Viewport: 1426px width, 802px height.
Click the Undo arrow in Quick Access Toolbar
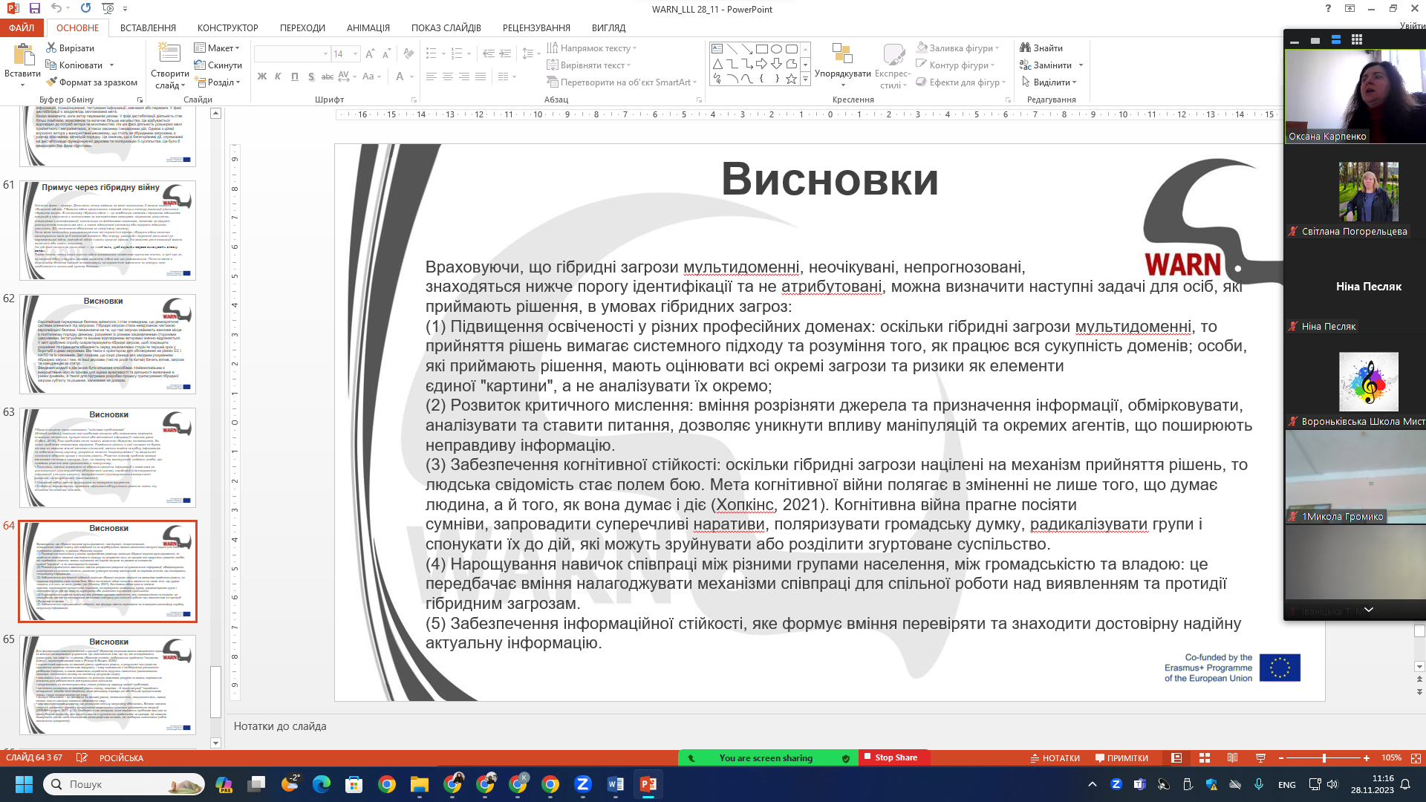coord(56,8)
